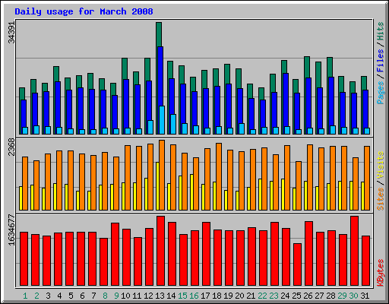Viewport: 389px width, 304px height.
Task: Select the red KBytes bar for day 30
Action: (354, 251)
